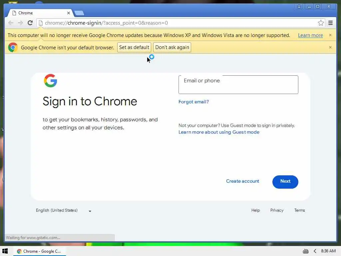The image size is (341, 256).
Task: Open the Privacy link
Action: click(277, 210)
